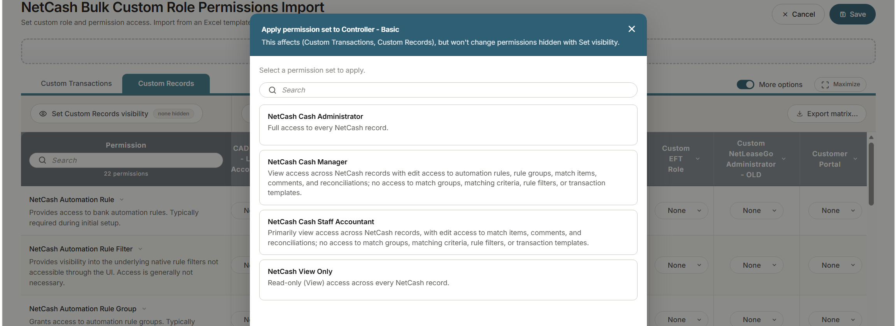The width and height of the screenshot is (896, 326).
Task: Select the Custom Records tab
Action: tap(166, 84)
